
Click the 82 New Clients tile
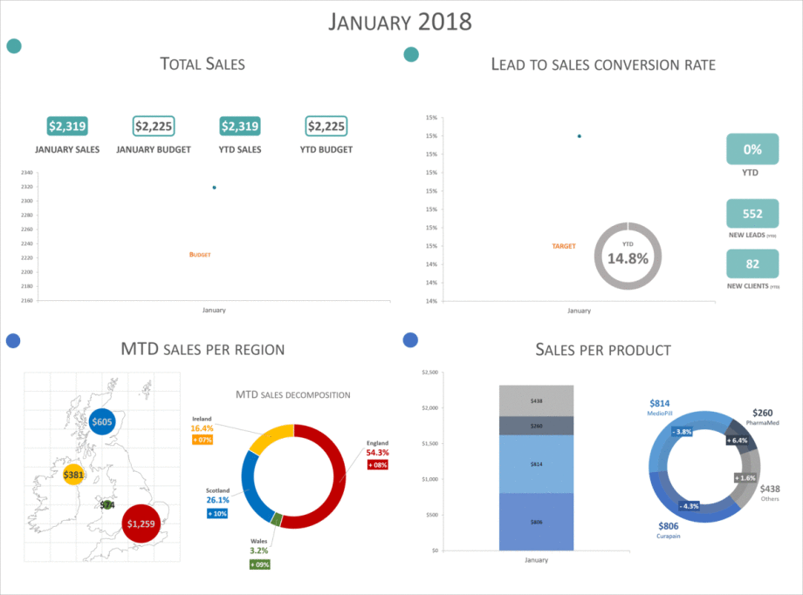coord(752,264)
